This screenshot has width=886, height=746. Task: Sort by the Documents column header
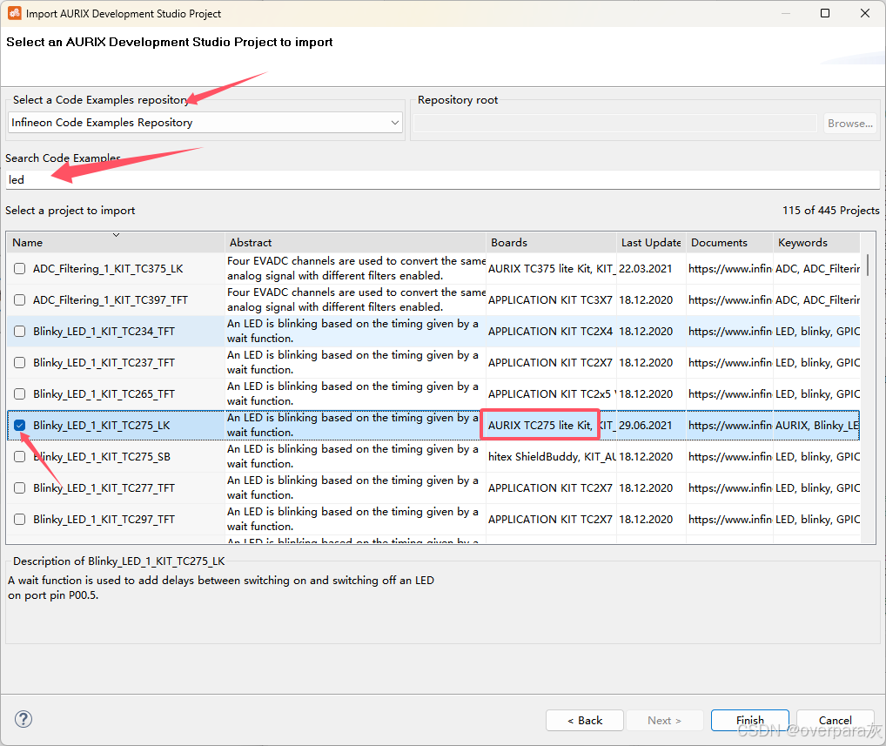[729, 243]
